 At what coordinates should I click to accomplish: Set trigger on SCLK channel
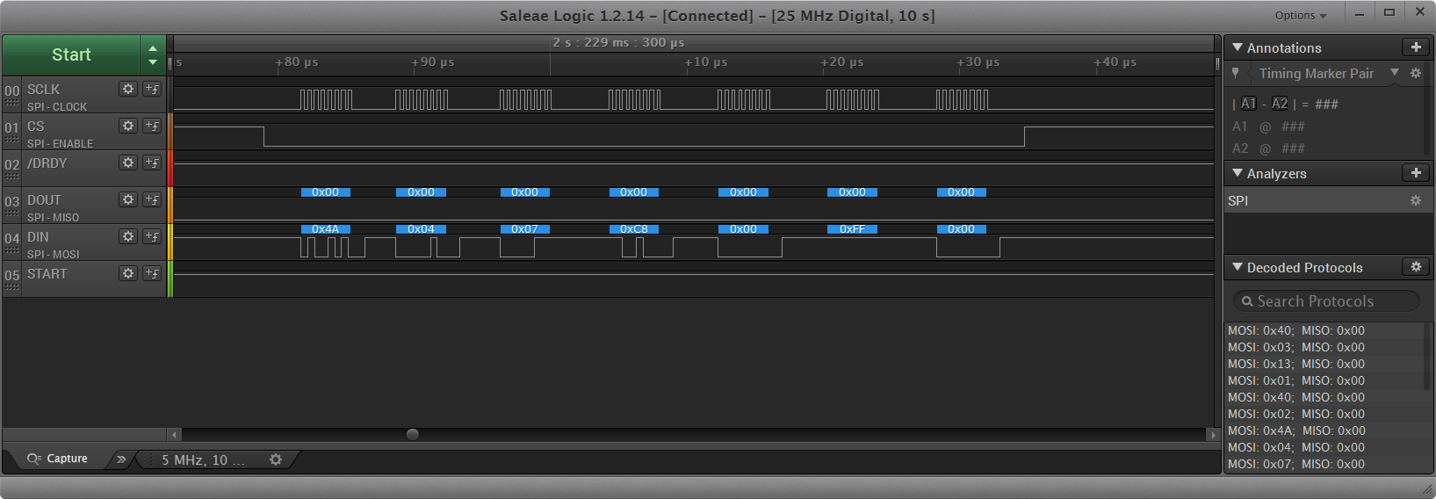click(x=152, y=89)
